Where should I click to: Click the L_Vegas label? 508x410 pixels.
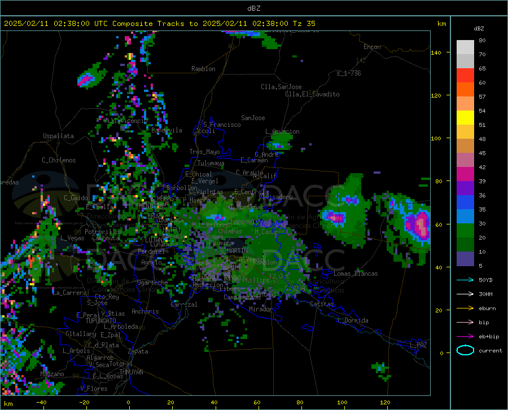pos(72,238)
